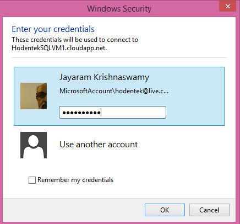Enable the Remember my credentials checkbox
This screenshot has height=224, width=240.
point(32,180)
